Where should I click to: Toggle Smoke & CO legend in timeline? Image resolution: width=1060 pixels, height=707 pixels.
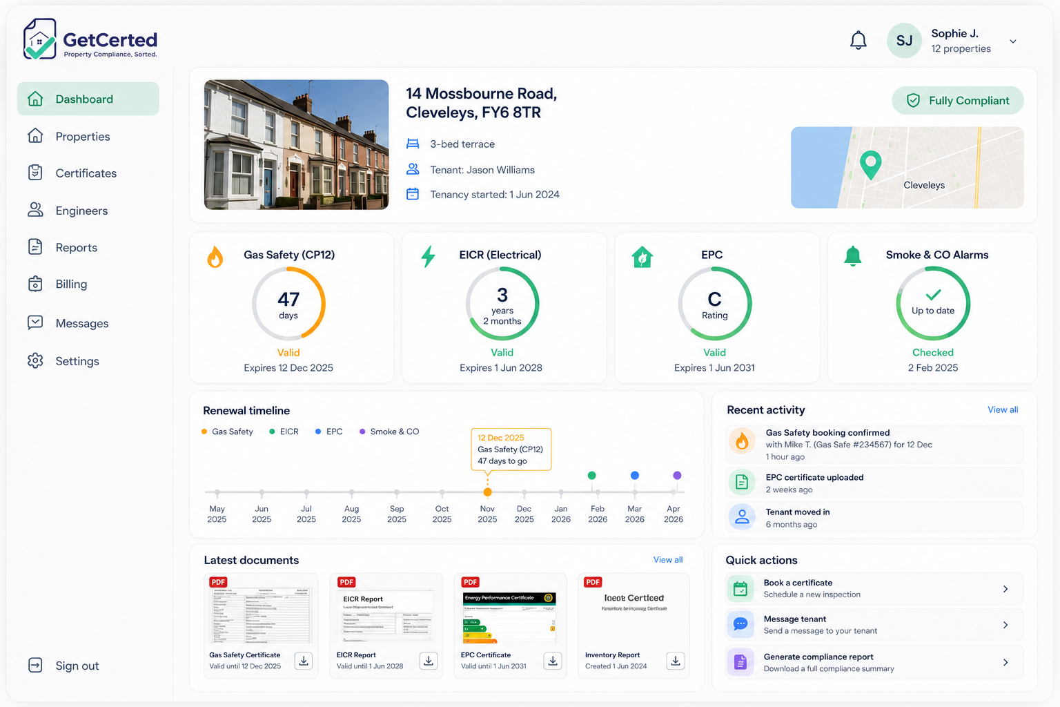(x=389, y=432)
